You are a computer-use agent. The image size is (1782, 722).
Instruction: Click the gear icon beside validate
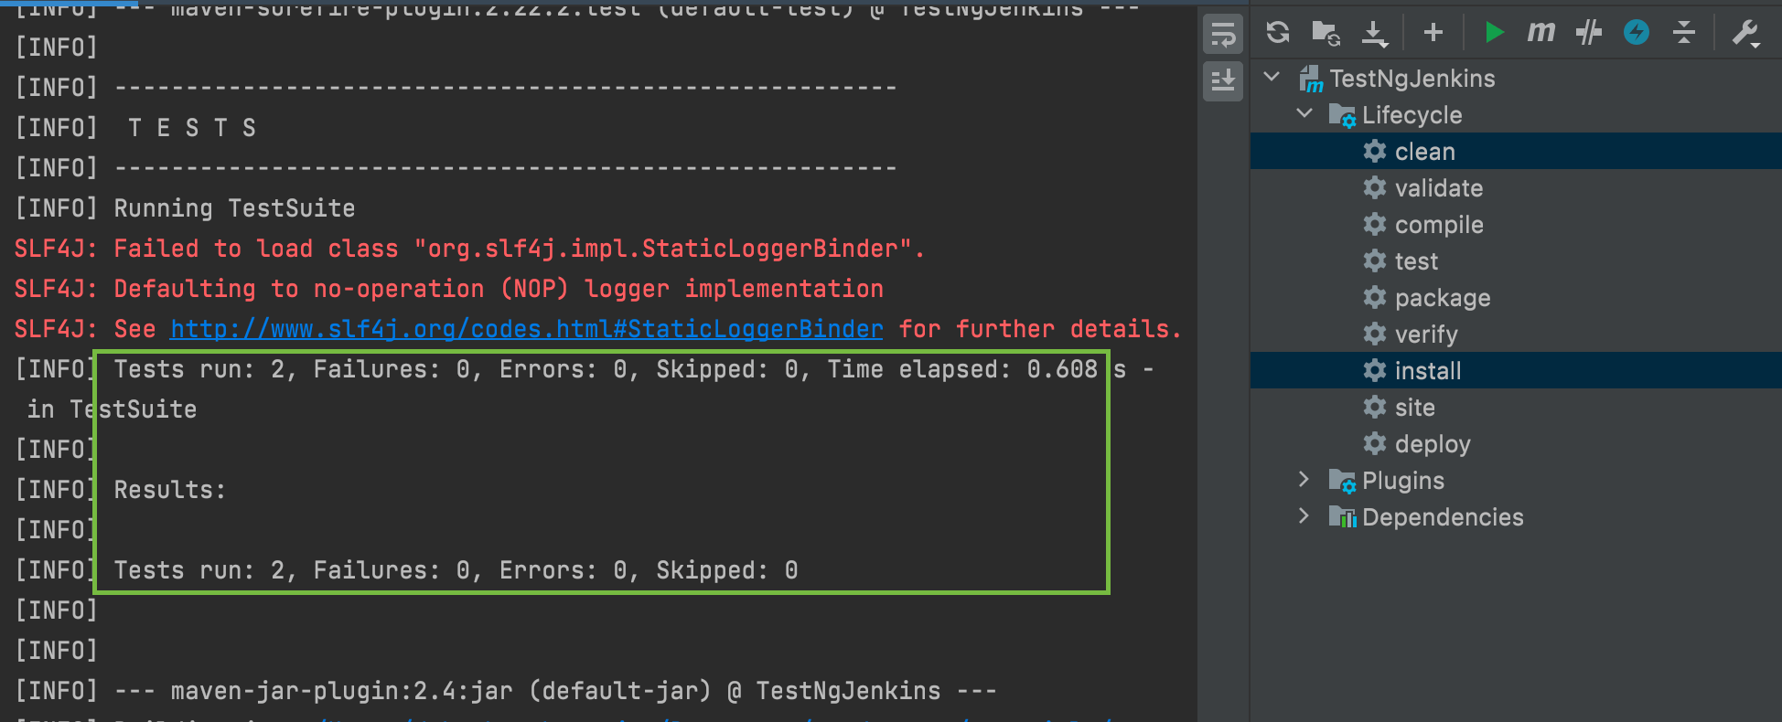pyautogui.click(x=1374, y=187)
